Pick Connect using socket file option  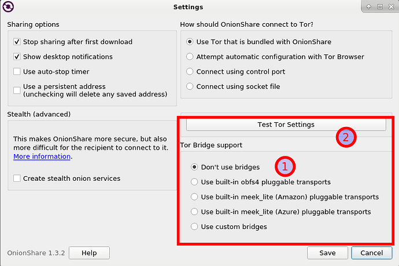pos(190,87)
